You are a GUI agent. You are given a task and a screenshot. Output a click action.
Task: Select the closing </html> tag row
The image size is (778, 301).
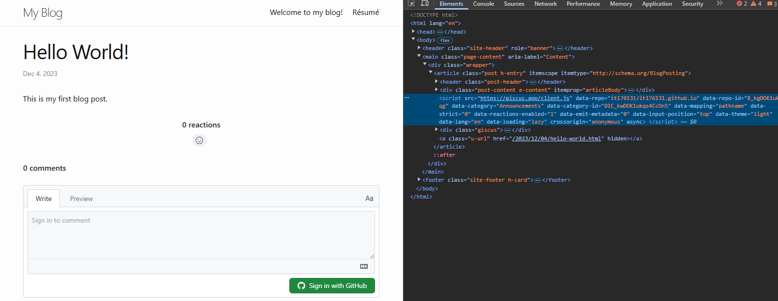pos(421,197)
